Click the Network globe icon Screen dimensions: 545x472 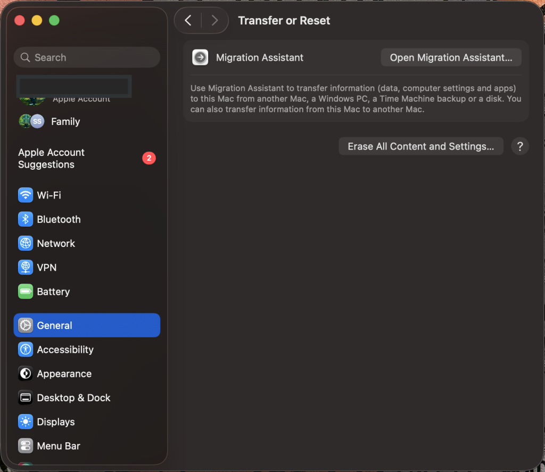click(x=26, y=243)
